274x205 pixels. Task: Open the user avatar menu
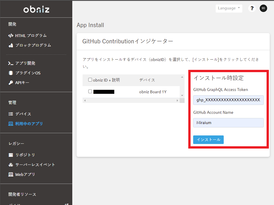263,8
